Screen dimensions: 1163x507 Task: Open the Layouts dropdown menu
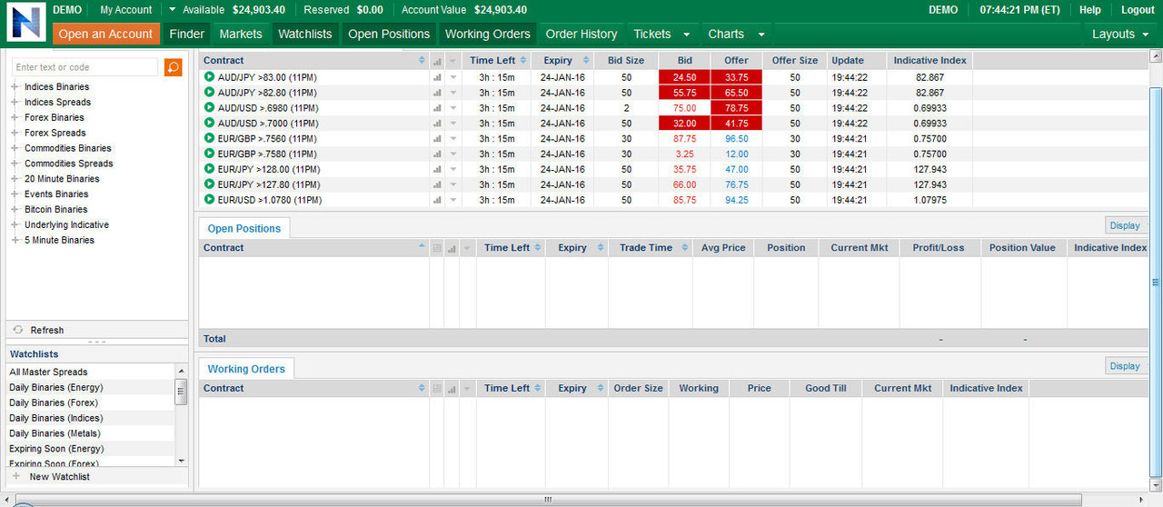(x=1120, y=35)
